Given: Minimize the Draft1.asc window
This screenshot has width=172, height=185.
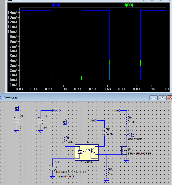Looking at the screenshot, I should coord(153,98).
